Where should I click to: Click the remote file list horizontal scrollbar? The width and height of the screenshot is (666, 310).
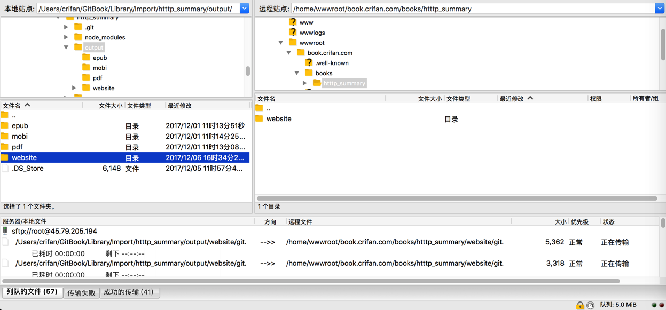457,198
